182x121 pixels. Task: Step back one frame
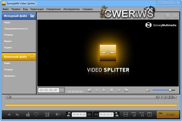pos(97,90)
